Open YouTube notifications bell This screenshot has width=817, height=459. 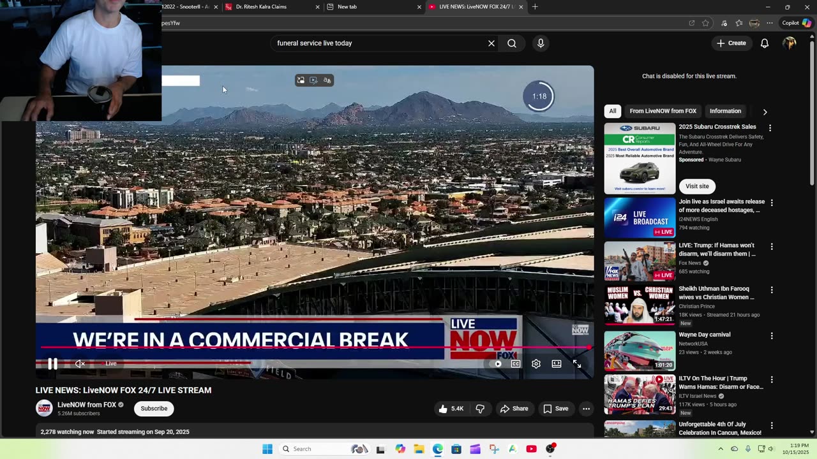[x=765, y=43]
